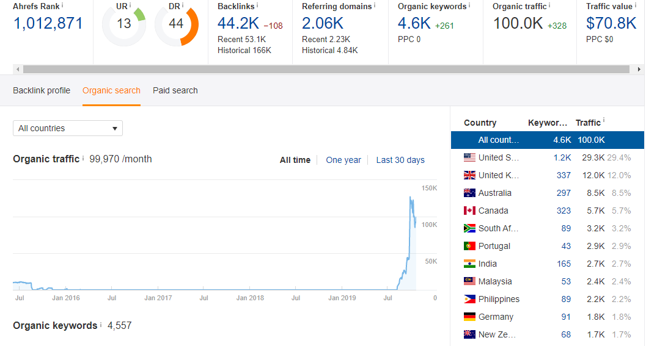Screen dimensions: 646x346
Task: Open the All countries dropdown
Action: pyautogui.click(x=68, y=128)
